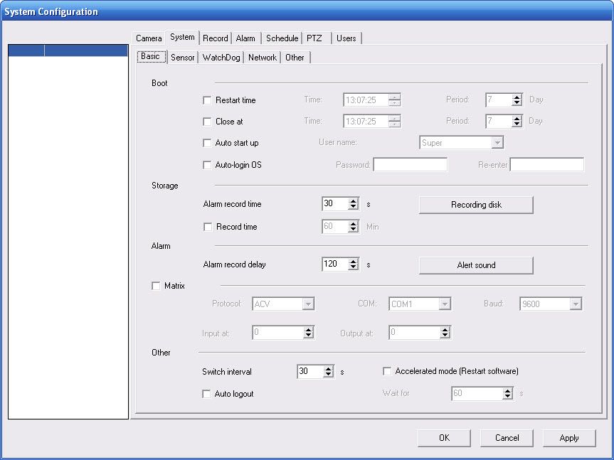Increase the Alarm record time spinner value
This screenshot has width=614, height=460.
pos(354,201)
